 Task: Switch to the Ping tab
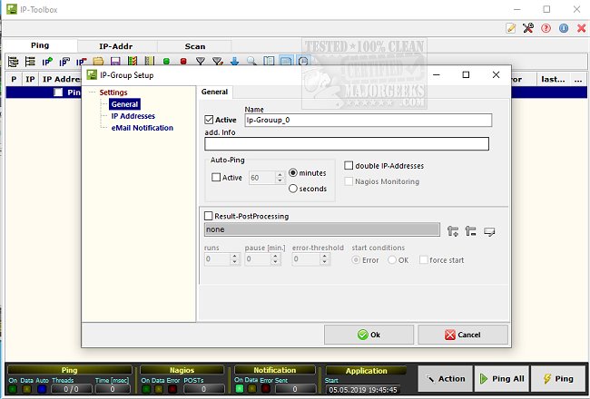pos(40,45)
